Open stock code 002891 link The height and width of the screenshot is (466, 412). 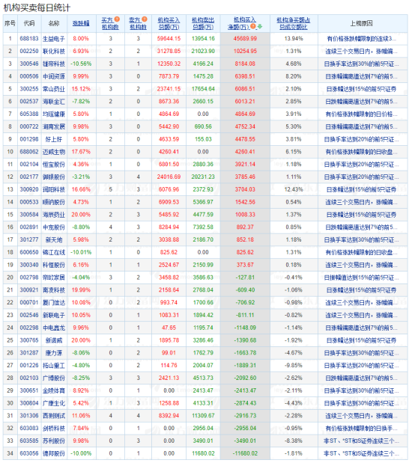click(x=29, y=227)
